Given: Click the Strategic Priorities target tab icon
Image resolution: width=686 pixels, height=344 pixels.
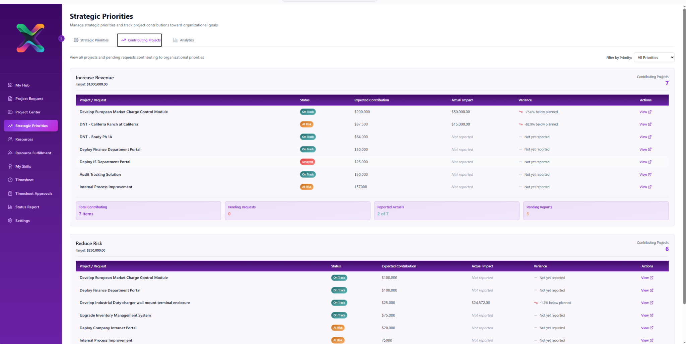Looking at the screenshot, I should point(76,40).
